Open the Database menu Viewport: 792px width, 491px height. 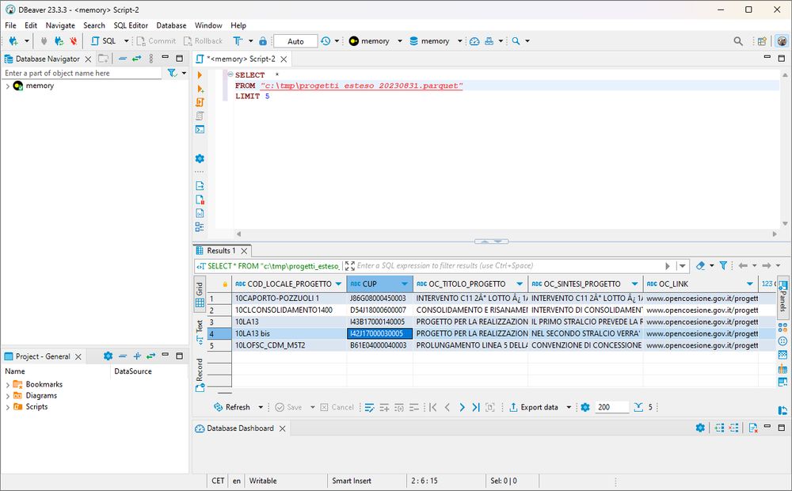tap(171, 25)
